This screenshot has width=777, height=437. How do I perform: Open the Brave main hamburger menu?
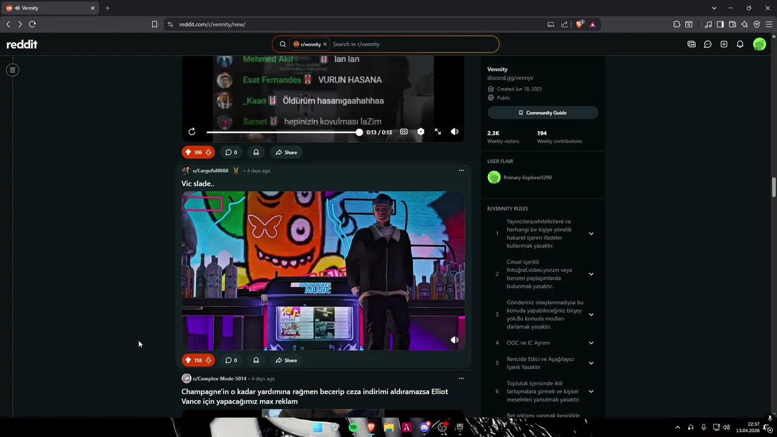pyautogui.click(x=769, y=24)
